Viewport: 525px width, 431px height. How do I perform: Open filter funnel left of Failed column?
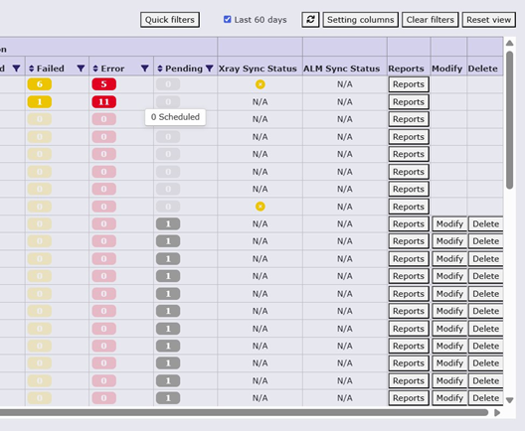(x=16, y=69)
